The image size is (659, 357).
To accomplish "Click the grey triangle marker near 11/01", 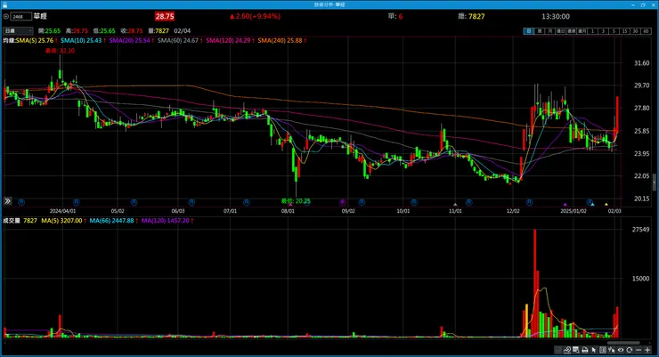I will point(455,205).
